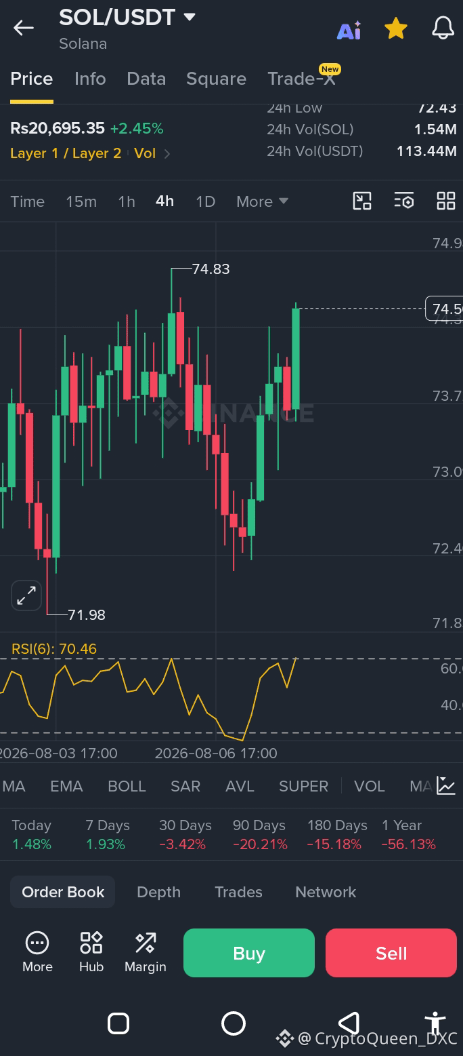Click the 24h Vol(SOL) 1.54M value
The width and height of the screenshot is (463, 1056).
click(x=435, y=129)
